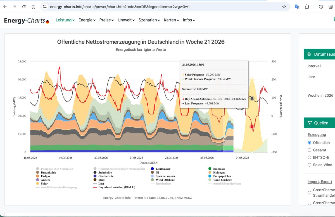Image resolution: width=335 pixels, height=217 pixels.
Task: Click the 'Energetisch korrigierte Werte' subtitle
Action: 141,50
